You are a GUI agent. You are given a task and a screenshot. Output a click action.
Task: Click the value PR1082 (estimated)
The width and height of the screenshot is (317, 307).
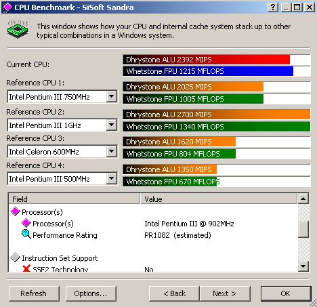point(177,235)
